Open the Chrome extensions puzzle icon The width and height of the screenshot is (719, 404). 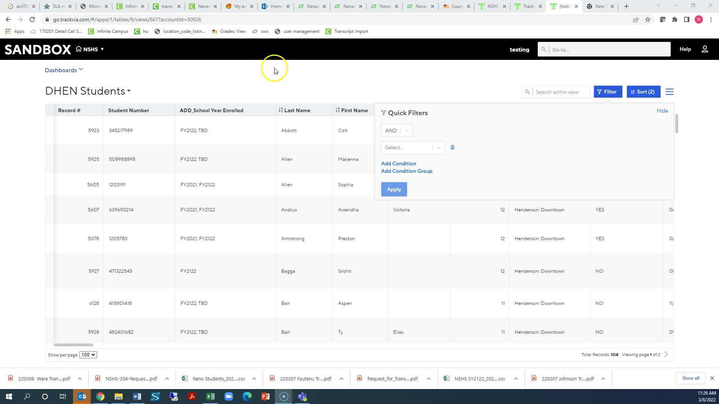coord(674,19)
